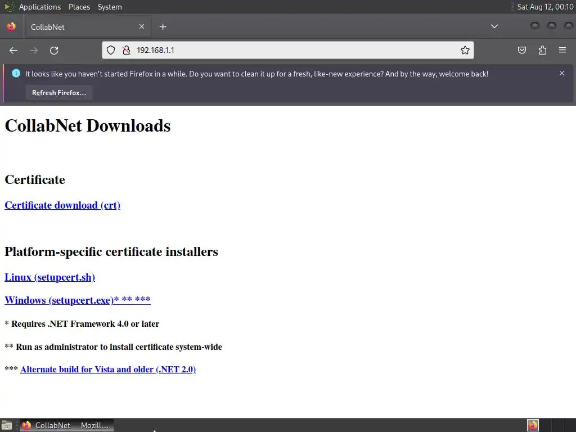Screen dimensions: 576x432
Task: Click the Refresh Firefox... button
Action: point(59,93)
